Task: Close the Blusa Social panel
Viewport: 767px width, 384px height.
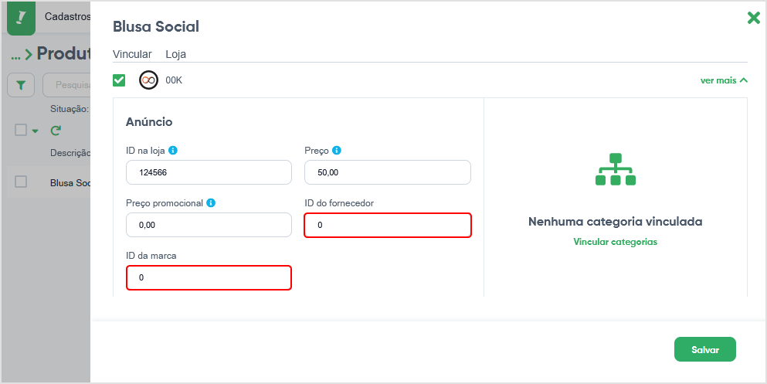Action: click(753, 18)
